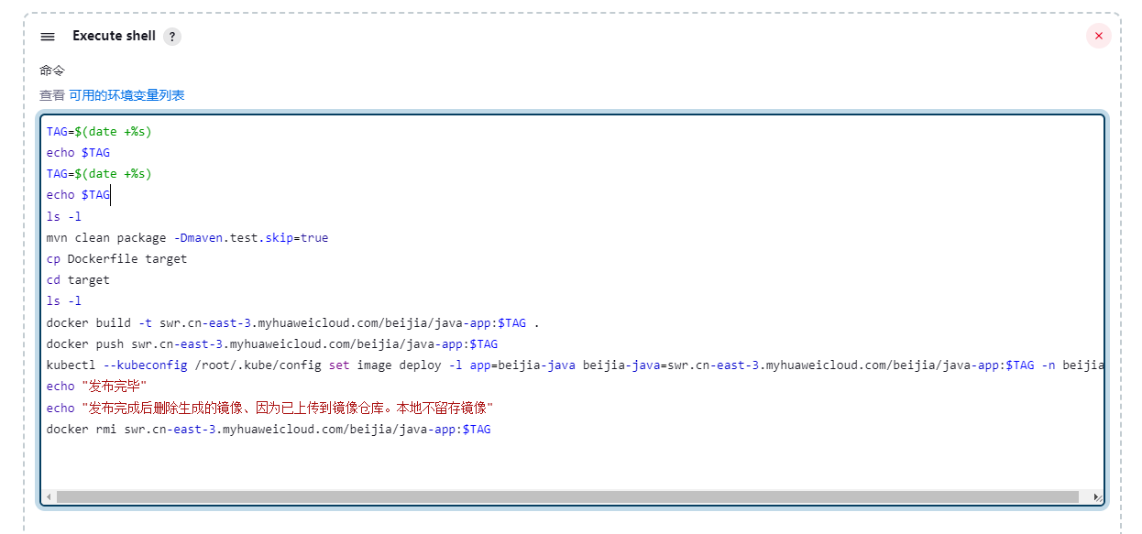The height and width of the screenshot is (534, 1142).
Task: Click the cp Dockerfile target line
Action: point(116,259)
